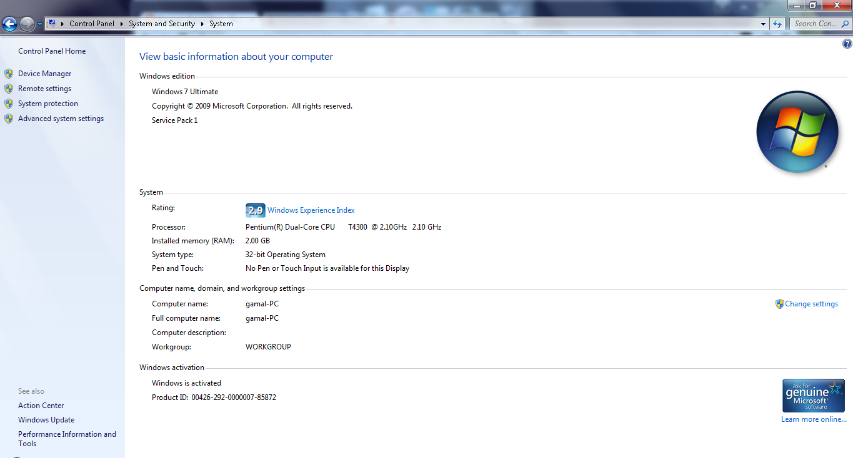Click the Control Panel icon in address bar
This screenshot has height=458, width=853.
pos(51,24)
